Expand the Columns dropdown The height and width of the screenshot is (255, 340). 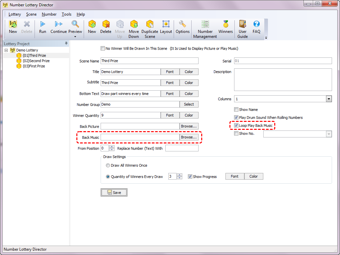pos(329,99)
